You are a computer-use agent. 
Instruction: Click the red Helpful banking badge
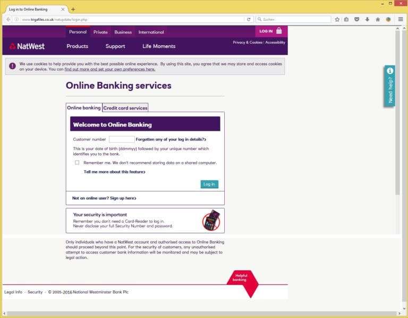(x=242, y=283)
